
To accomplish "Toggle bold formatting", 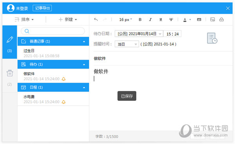I will tap(140, 20).
